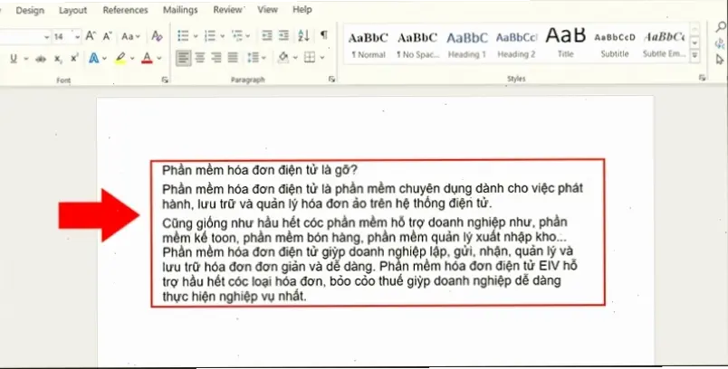728x369 pixels.
Task: Increase paragraph indent
Action: coord(283,35)
